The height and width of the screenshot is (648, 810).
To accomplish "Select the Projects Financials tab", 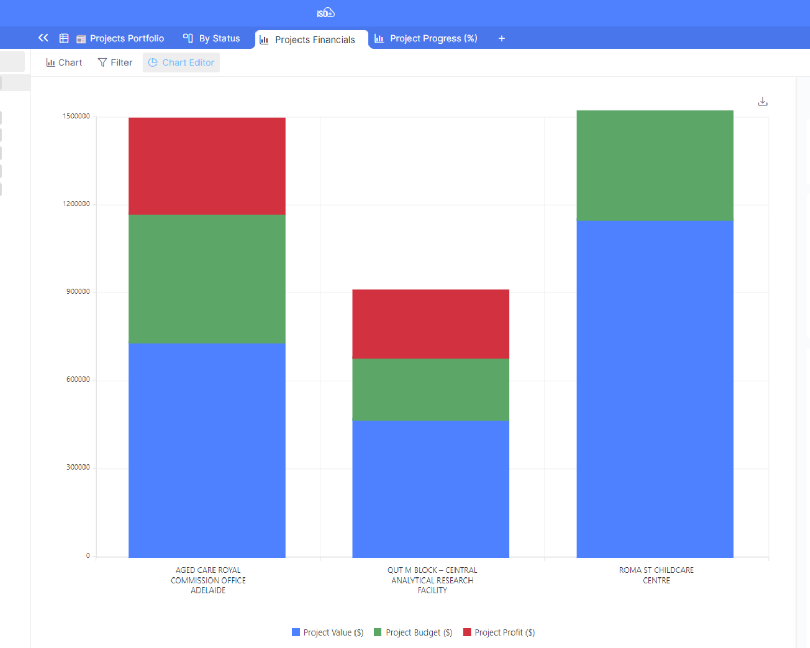I will click(x=315, y=40).
